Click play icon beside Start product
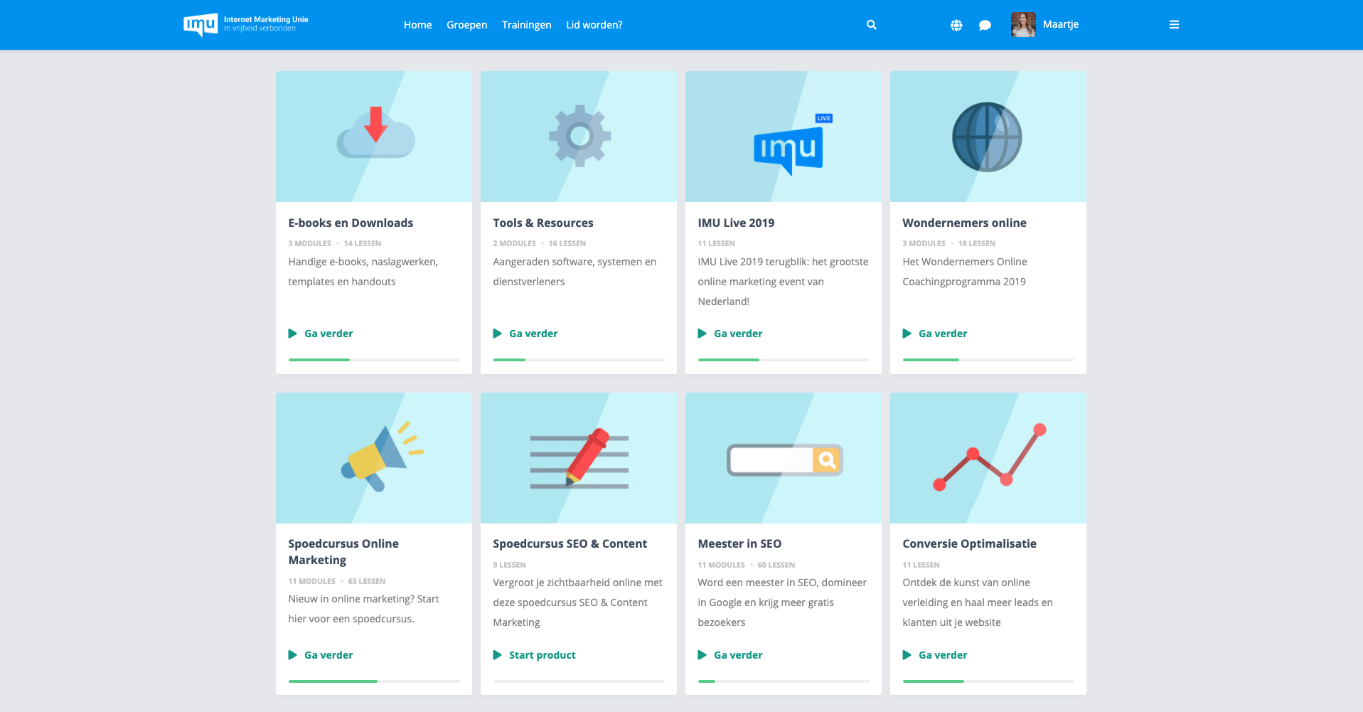The height and width of the screenshot is (712, 1363). pyautogui.click(x=497, y=655)
